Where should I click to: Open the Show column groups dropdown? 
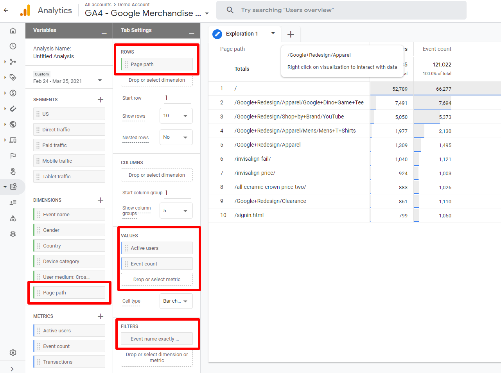176,210
